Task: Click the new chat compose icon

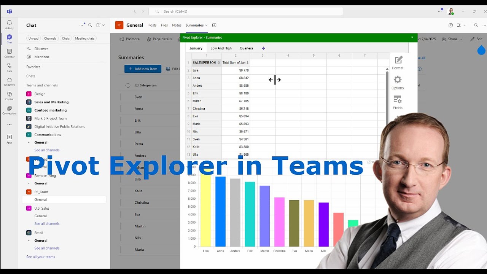Action: point(99,25)
